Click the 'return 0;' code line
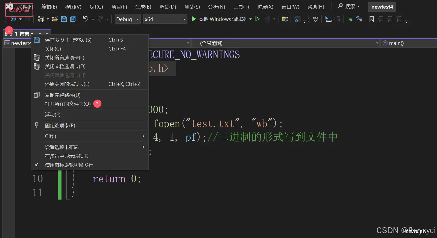 117,178
